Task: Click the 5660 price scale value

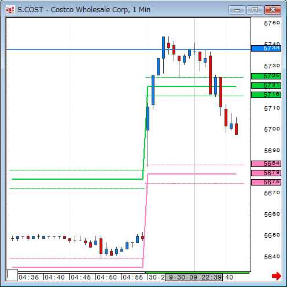Action: (x=272, y=215)
